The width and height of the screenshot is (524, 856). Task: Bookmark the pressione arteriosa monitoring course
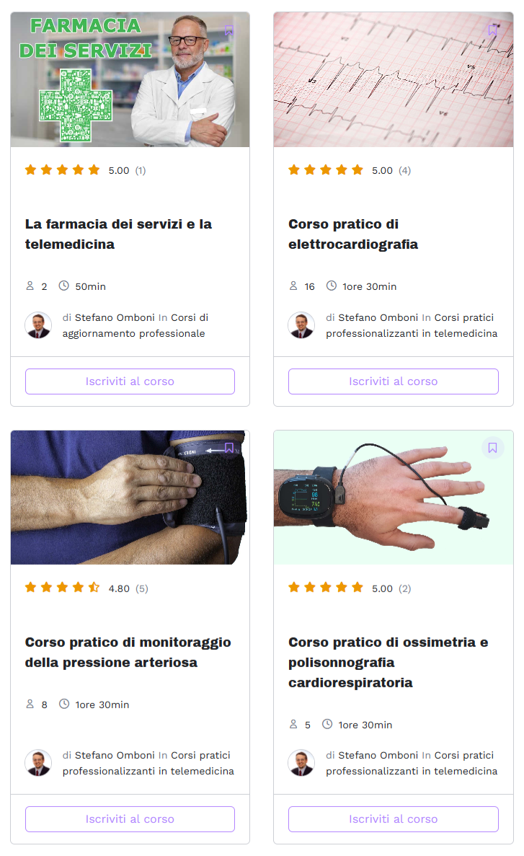pyautogui.click(x=229, y=449)
